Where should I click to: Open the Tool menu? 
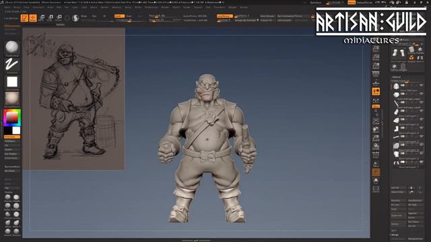click(208, 7)
